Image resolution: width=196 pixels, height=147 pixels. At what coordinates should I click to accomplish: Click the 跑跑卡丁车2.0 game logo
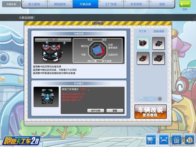tap(21, 141)
